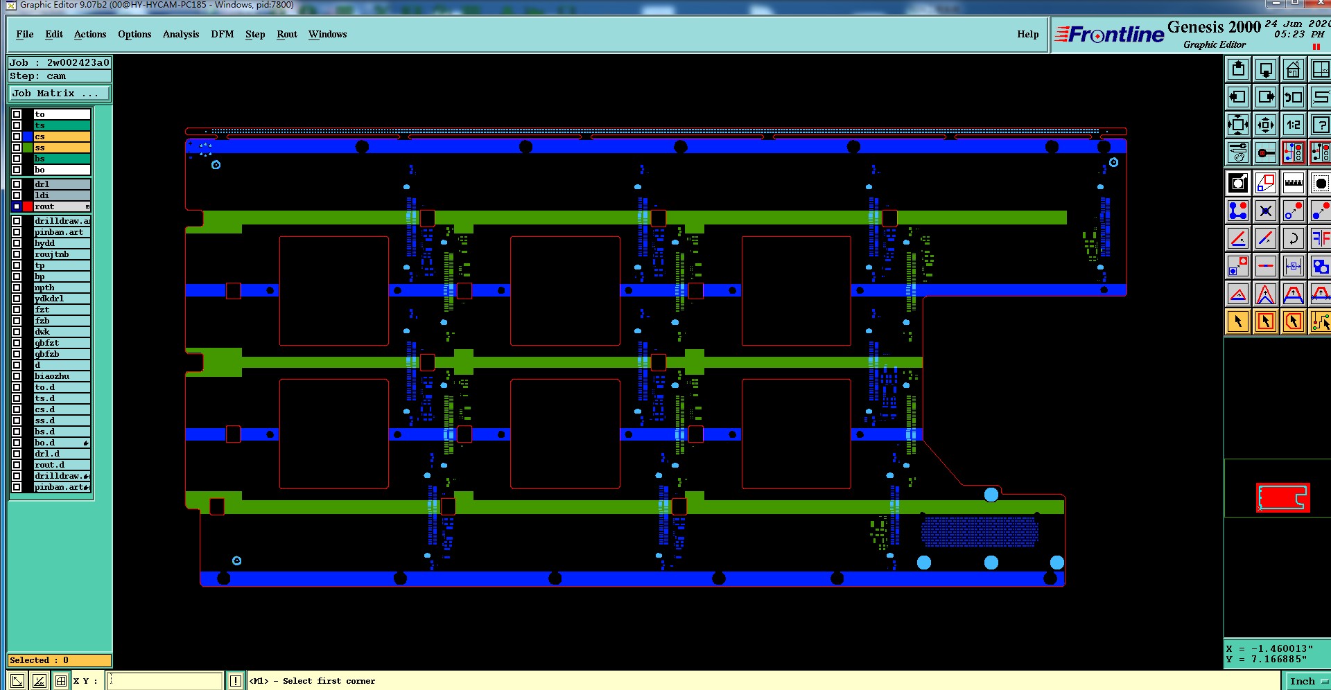Click the mirror F icon
This screenshot has width=1331, height=690.
[x=1320, y=238]
